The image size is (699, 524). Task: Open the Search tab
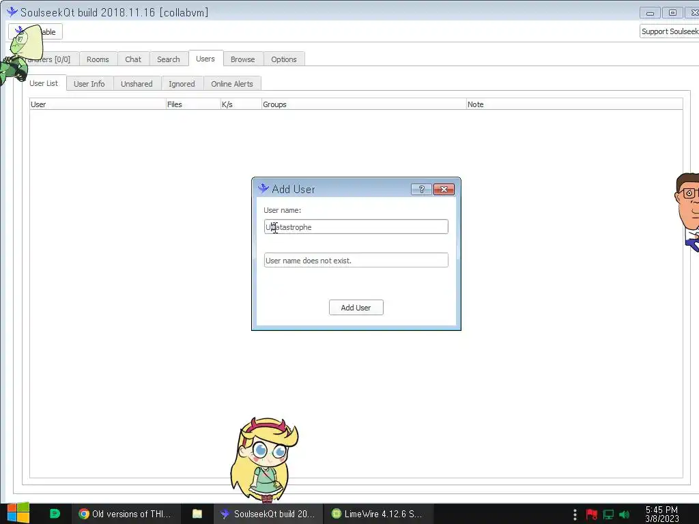(169, 59)
